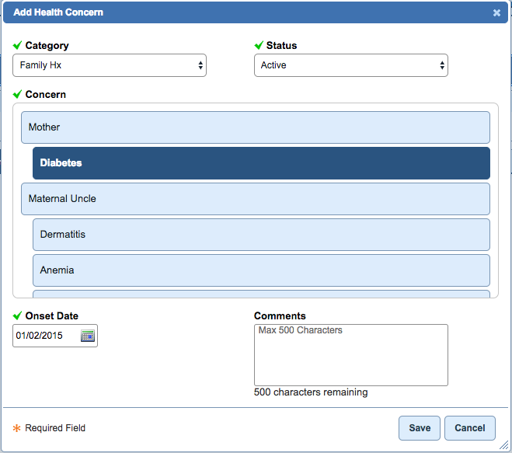
Task: Click the orange Required Field asterisk
Action: coord(16,428)
